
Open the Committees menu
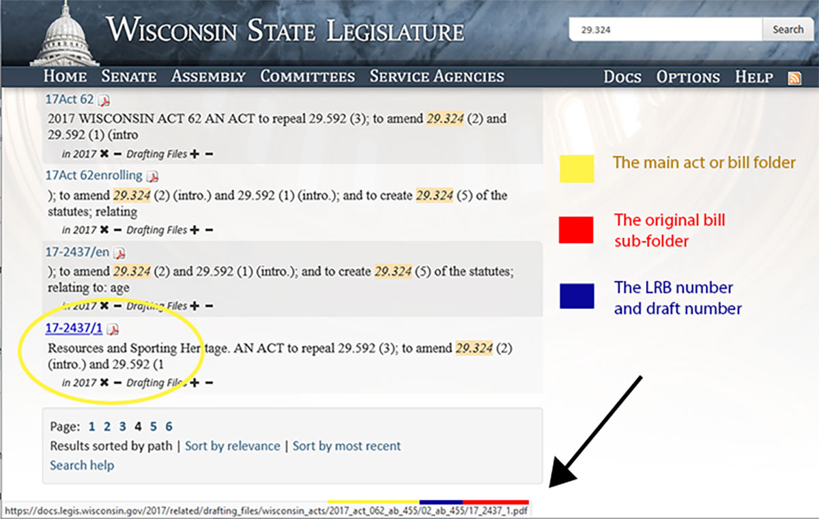pos(307,76)
